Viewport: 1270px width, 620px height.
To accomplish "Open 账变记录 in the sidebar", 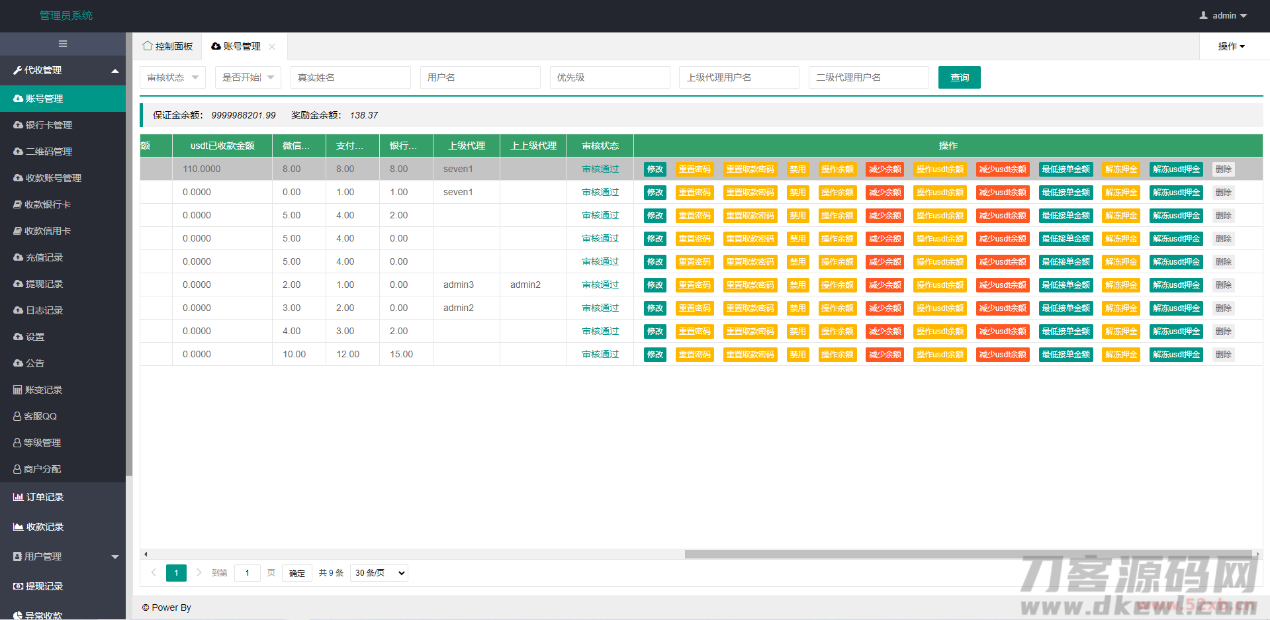I will click(x=43, y=390).
